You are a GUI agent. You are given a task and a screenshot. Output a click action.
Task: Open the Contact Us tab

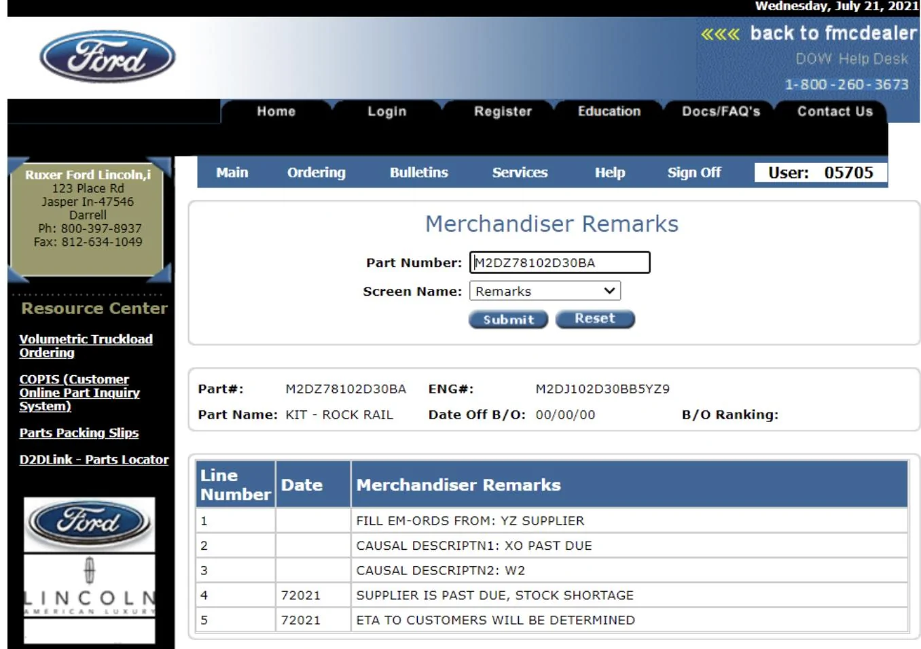click(835, 111)
